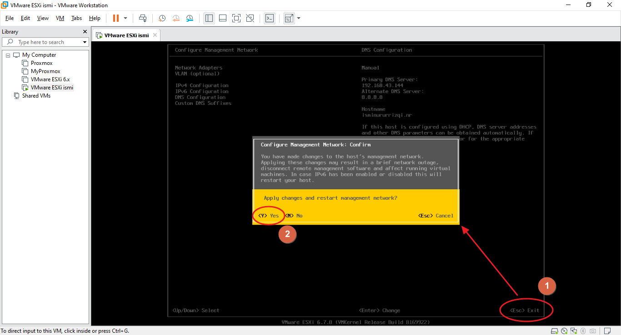This screenshot has height=335, width=621.
Task: Select Network Adapters menu entry
Action: [199, 68]
